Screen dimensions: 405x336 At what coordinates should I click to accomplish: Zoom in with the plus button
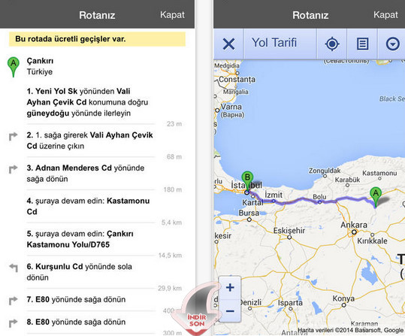click(x=230, y=287)
